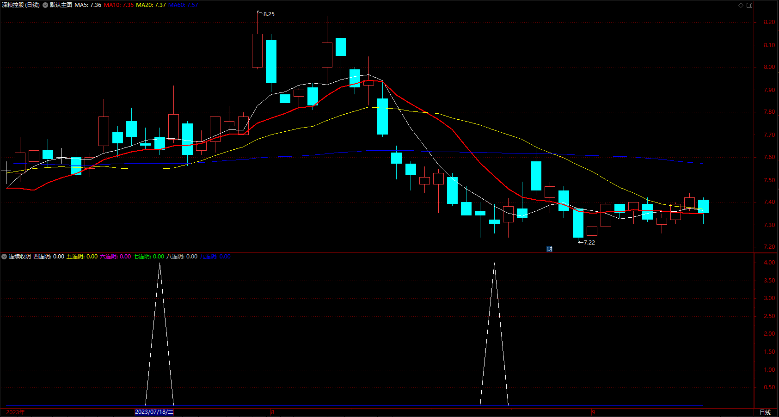Viewport: 779px width, 417px height.
Task: Select the yellow MA20: 7.37 legend label
Action: tap(151, 5)
